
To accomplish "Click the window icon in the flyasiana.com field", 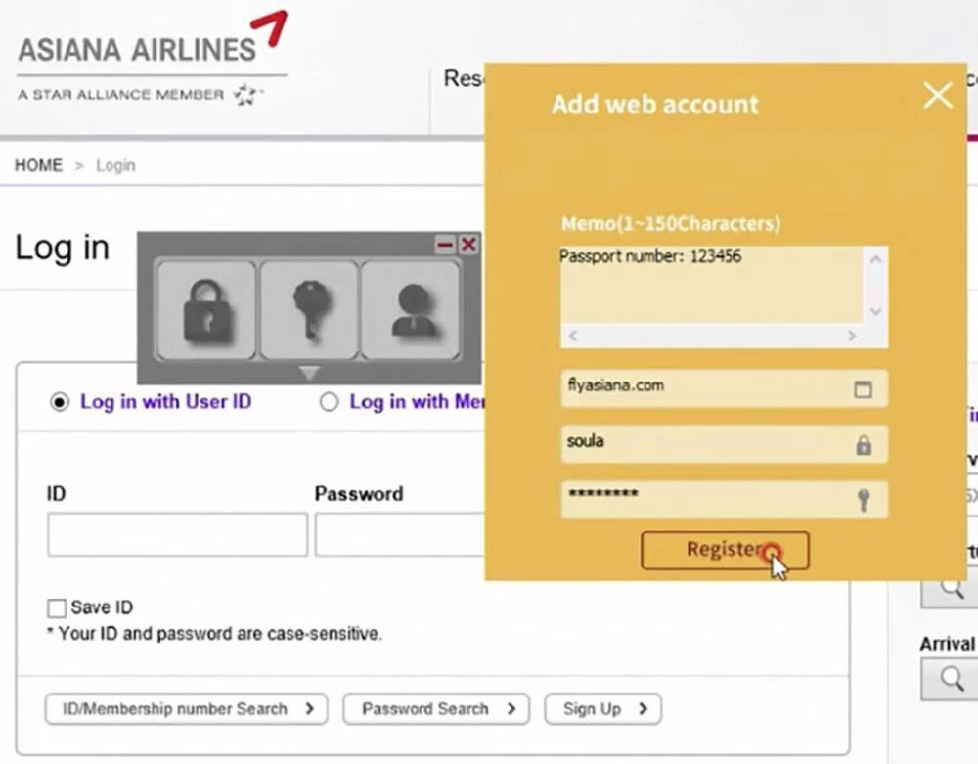I will coord(863,388).
